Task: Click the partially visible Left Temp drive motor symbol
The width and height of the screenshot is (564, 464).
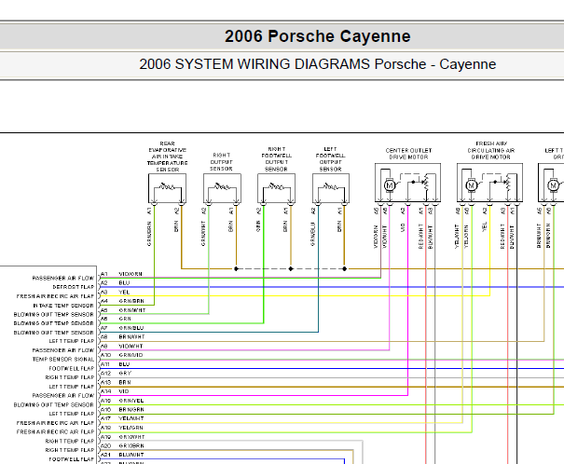Action: 551,183
